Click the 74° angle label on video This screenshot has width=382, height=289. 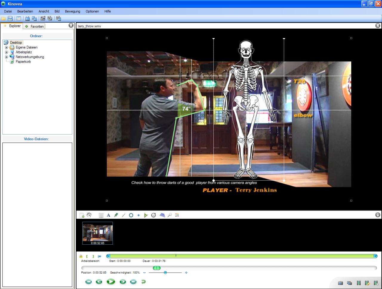click(x=186, y=109)
